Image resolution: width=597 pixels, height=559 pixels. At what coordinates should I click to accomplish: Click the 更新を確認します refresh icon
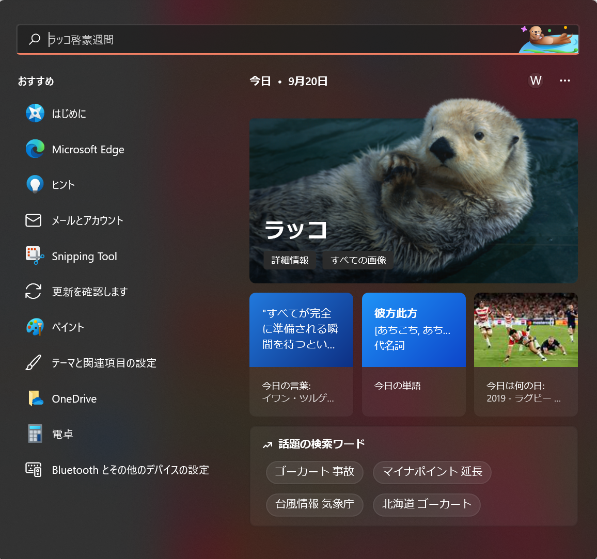[x=34, y=292]
